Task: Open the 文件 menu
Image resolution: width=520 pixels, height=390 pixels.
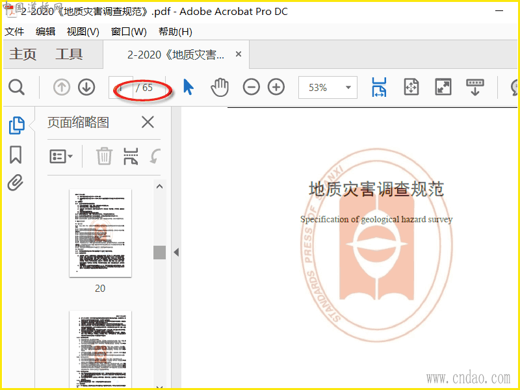Action: pos(14,32)
